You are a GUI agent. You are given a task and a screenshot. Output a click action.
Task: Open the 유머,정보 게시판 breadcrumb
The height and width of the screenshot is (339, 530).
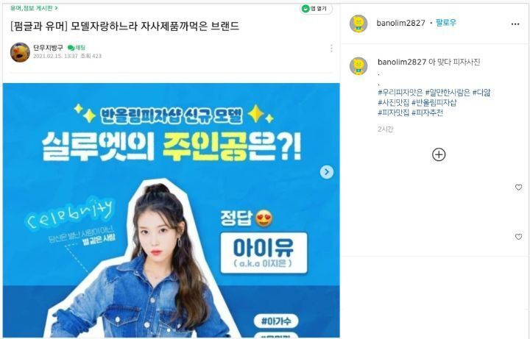click(34, 7)
